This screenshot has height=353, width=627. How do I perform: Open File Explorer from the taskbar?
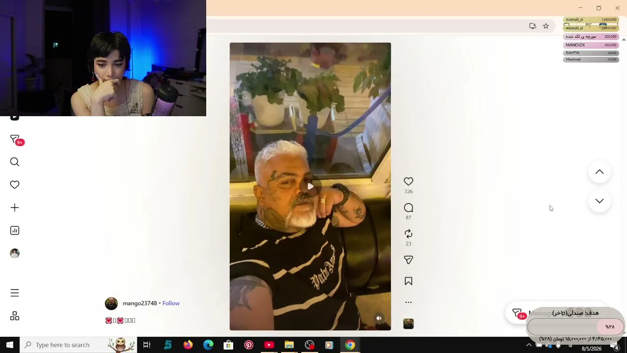[x=289, y=345]
